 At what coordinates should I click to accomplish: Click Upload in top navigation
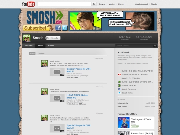pyautogui.click(x=121, y=4)
